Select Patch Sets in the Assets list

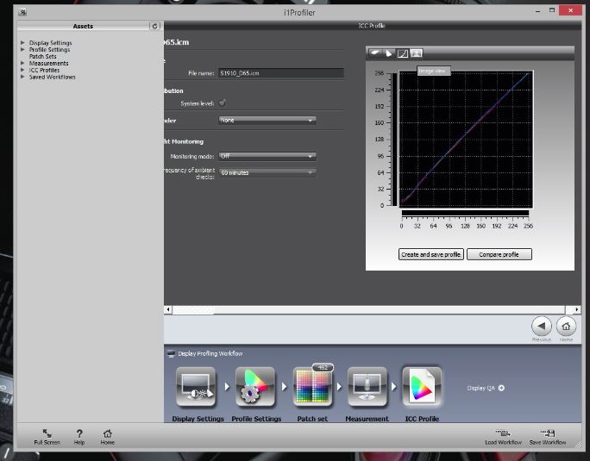pyautogui.click(x=42, y=56)
